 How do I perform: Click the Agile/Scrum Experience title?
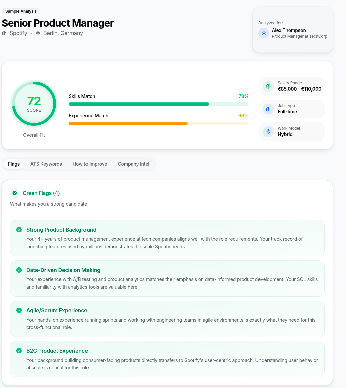coord(57,310)
